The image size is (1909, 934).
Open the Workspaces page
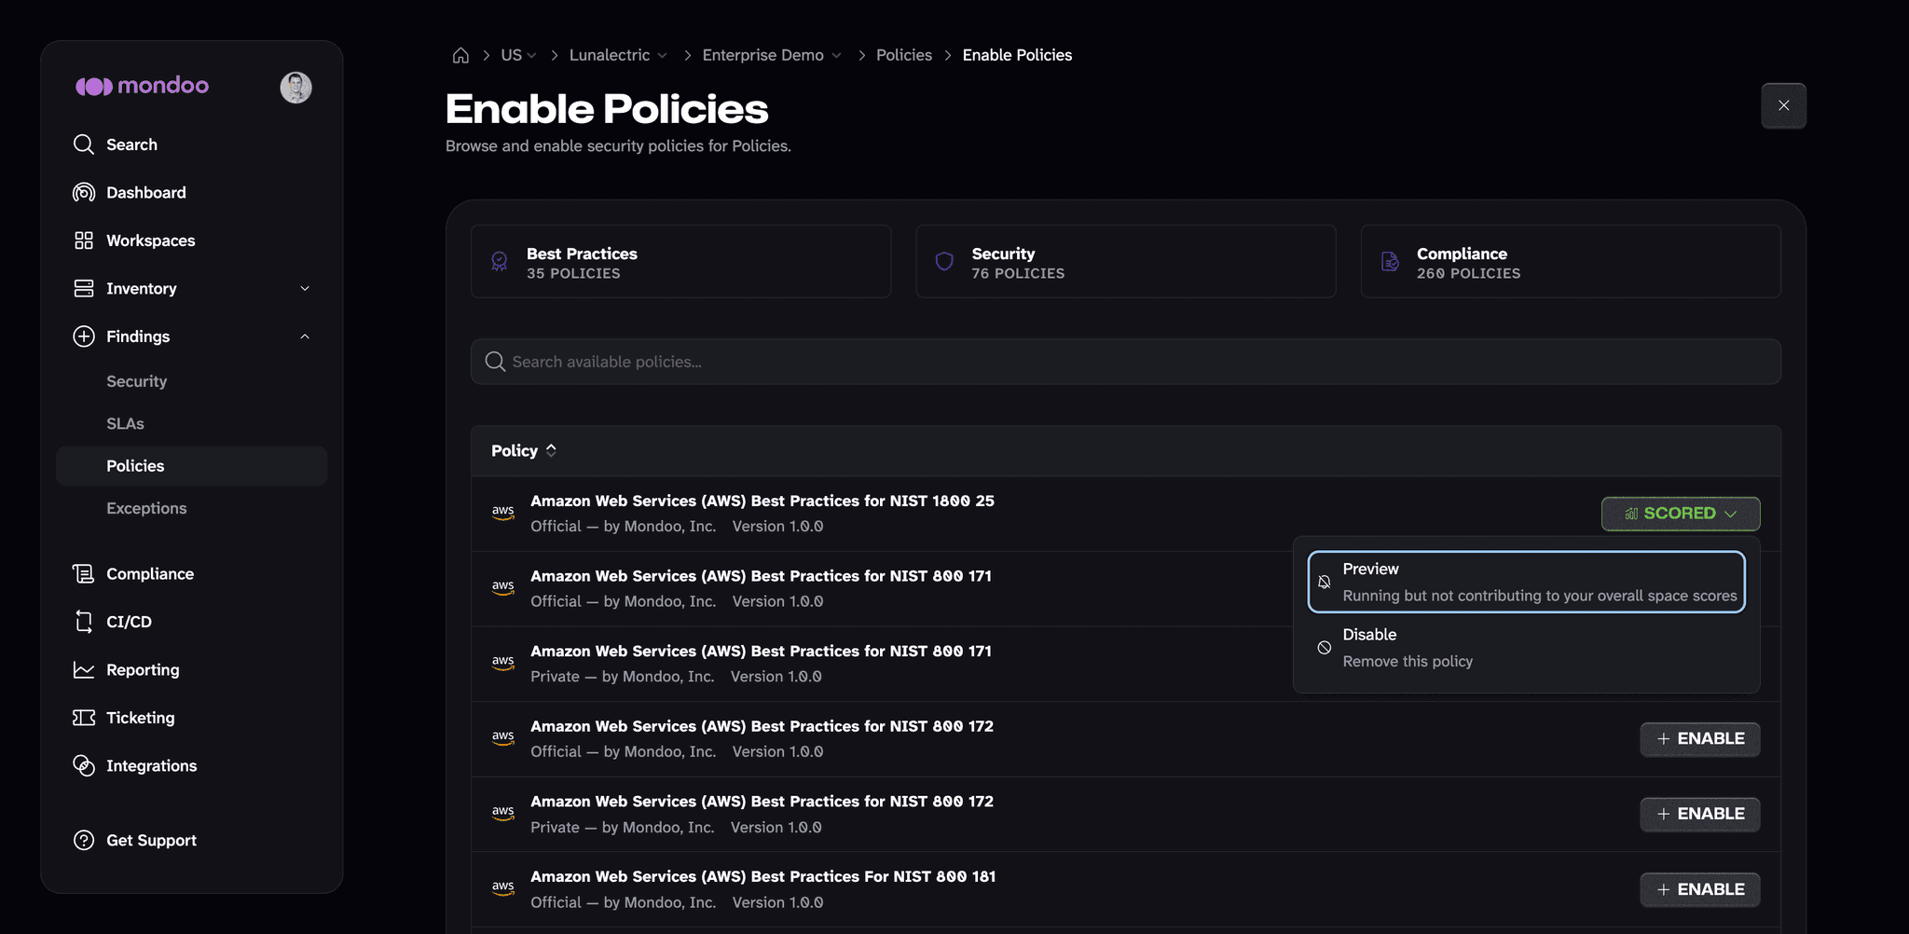151,240
